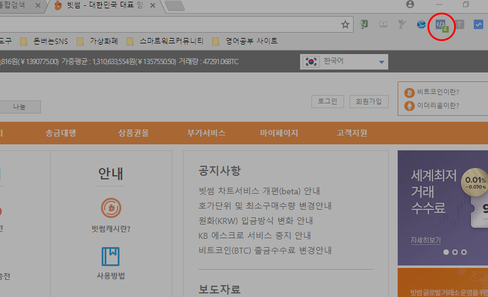Select the first banner carousel dot
Image resolution: width=488 pixels, height=297 pixels.
click(446, 252)
